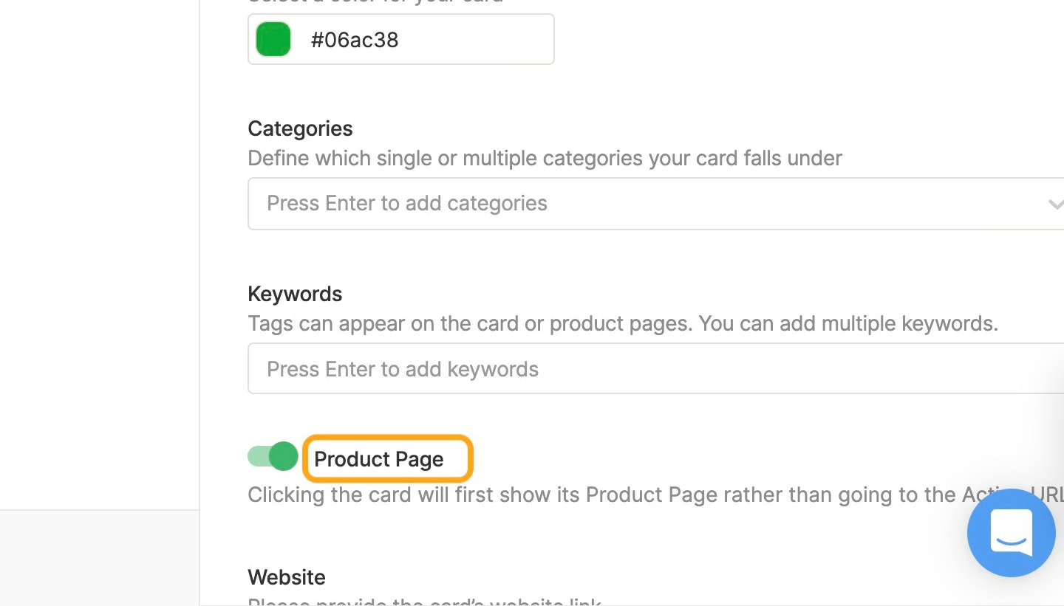The image size is (1064, 606).
Task: Click the green card color swatch
Action: 273,39
